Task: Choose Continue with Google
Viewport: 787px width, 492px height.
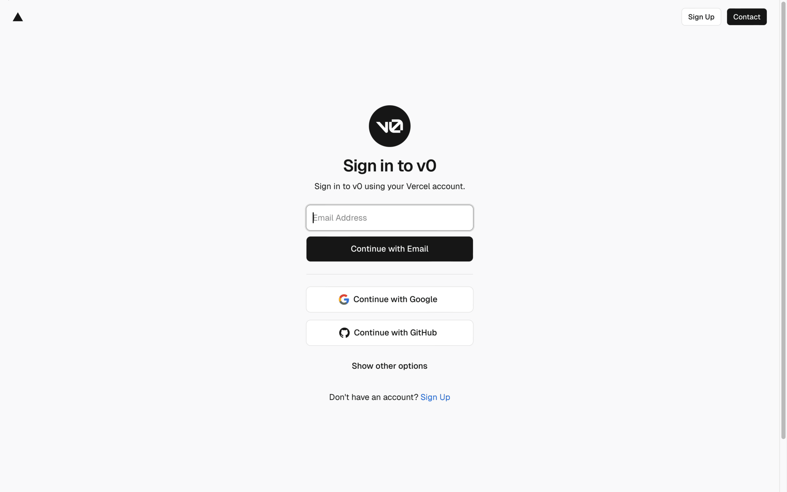Action: (x=390, y=299)
